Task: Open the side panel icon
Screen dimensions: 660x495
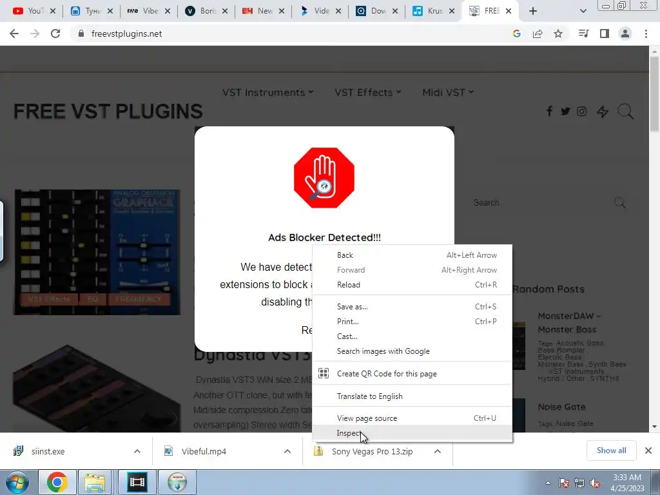Action: tap(605, 34)
